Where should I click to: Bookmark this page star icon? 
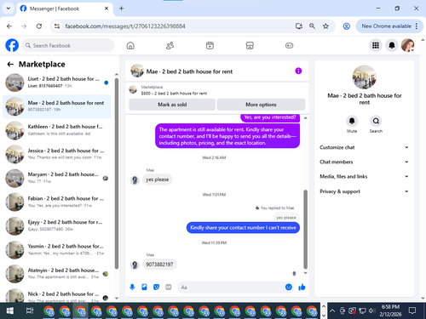tap(325, 26)
